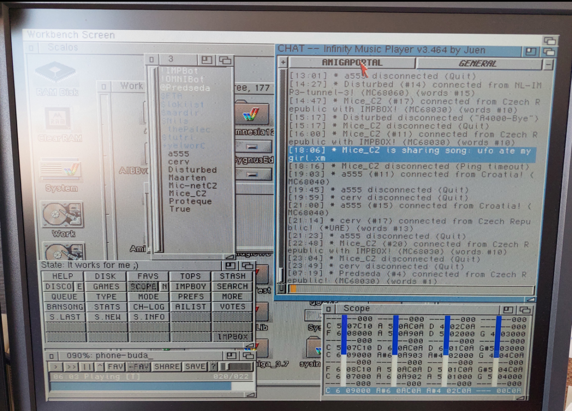Click the FAV button in the player

coord(116,367)
